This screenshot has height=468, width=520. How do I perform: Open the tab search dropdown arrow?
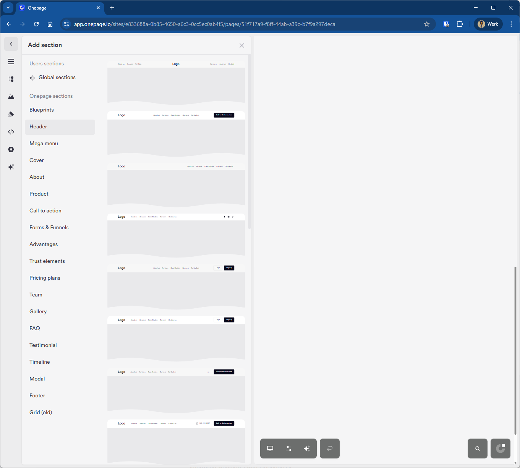coord(8,8)
